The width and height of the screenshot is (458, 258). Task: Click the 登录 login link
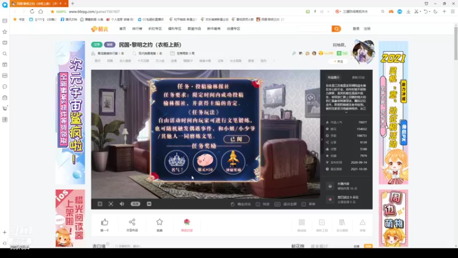356,29
